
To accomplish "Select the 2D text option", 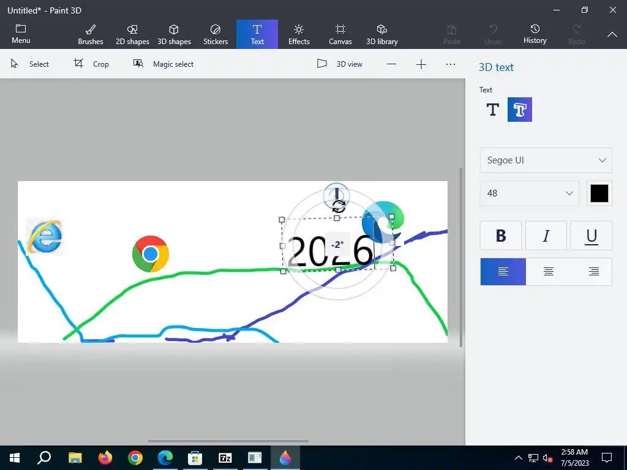I will click(493, 109).
